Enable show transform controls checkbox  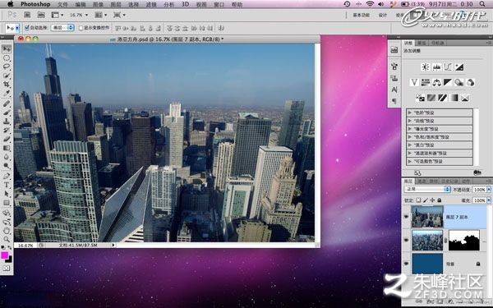pos(81,28)
